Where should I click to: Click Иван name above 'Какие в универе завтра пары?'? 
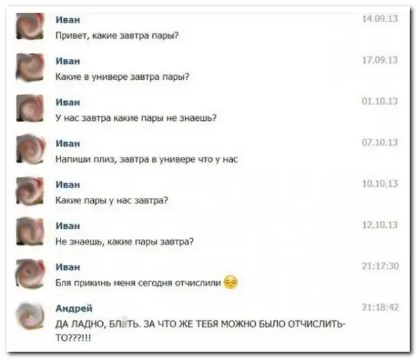point(68,61)
